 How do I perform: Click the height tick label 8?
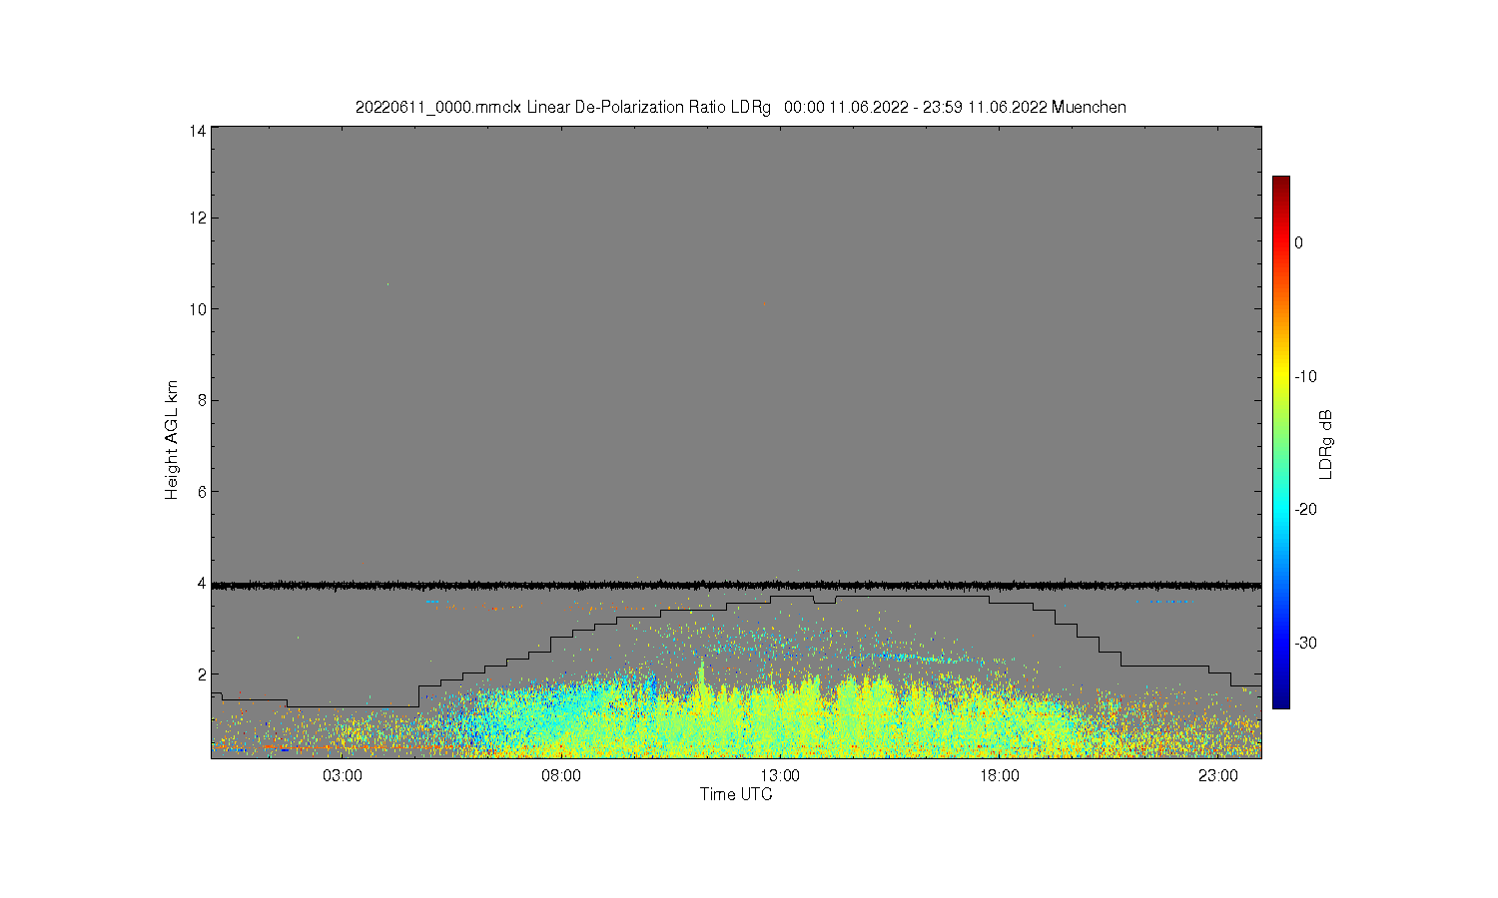tap(203, 400)
